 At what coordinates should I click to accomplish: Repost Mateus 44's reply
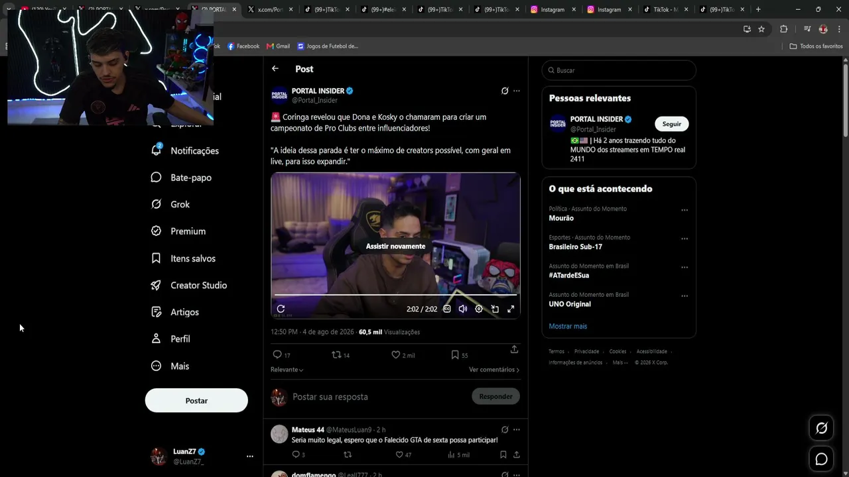[347, 454]
